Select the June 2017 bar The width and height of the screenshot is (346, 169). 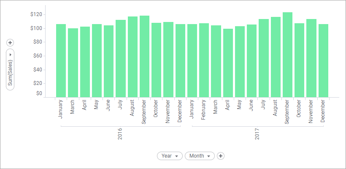coord(252,61)
